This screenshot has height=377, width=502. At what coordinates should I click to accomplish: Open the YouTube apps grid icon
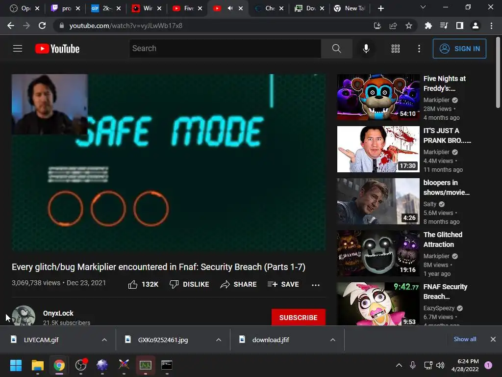396,49
